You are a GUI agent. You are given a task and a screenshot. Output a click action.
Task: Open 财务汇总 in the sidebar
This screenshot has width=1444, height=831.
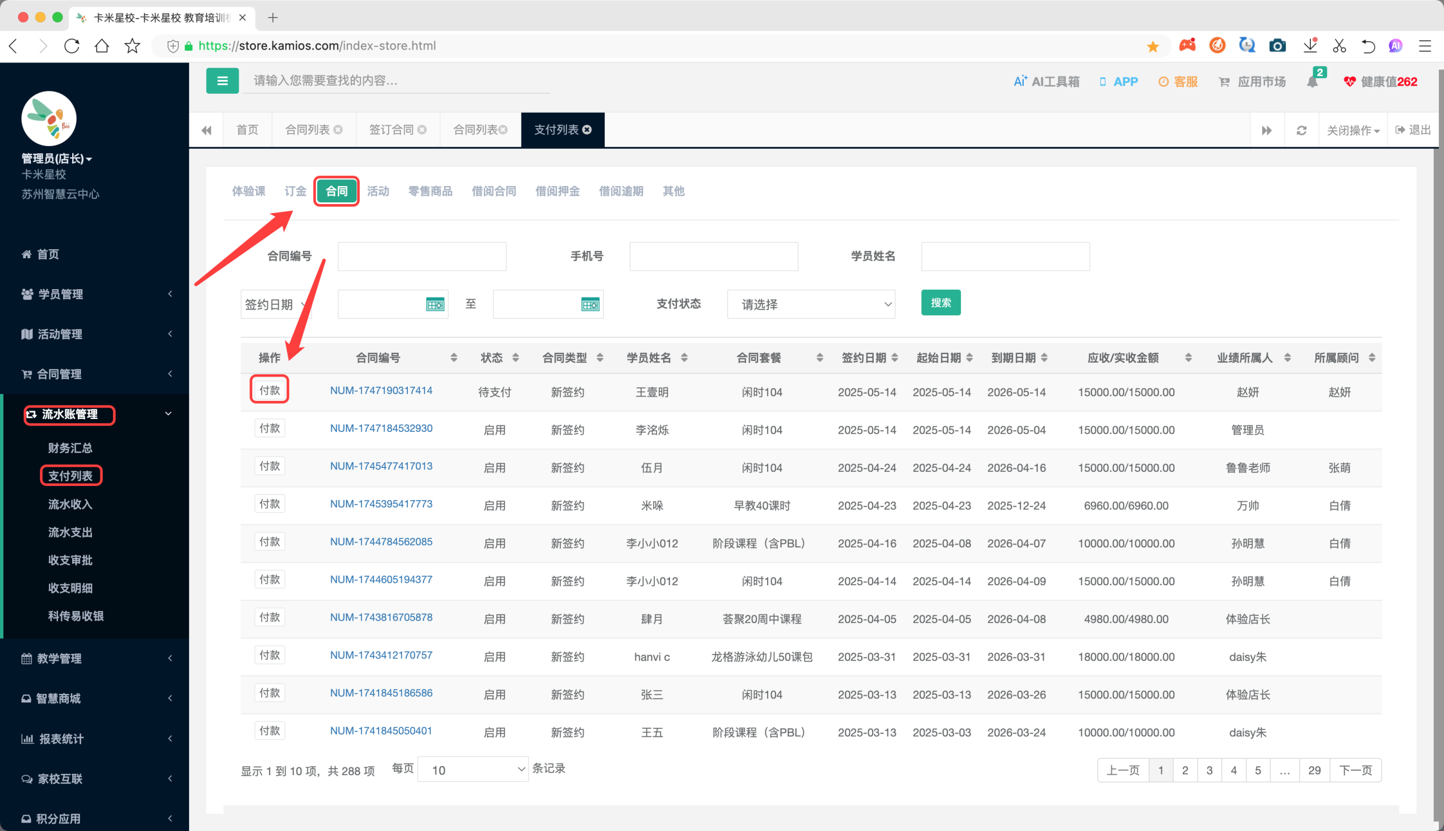(x=71, y=448)
